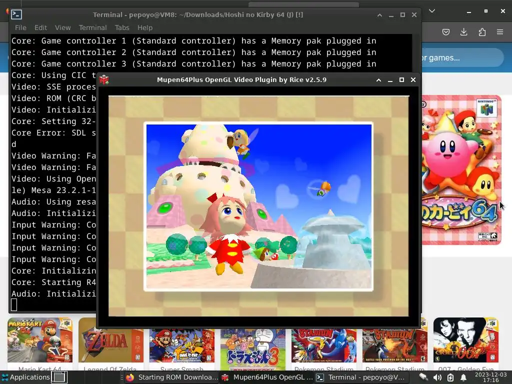Minimize the Mupen64Plus video plugin window
Image resolution: width=512 pixels, height=384 pixels.
tap(390, 80)
